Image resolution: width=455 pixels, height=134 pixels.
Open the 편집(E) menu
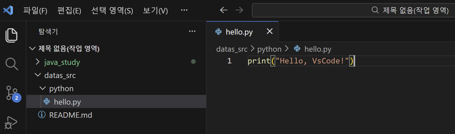69,11
